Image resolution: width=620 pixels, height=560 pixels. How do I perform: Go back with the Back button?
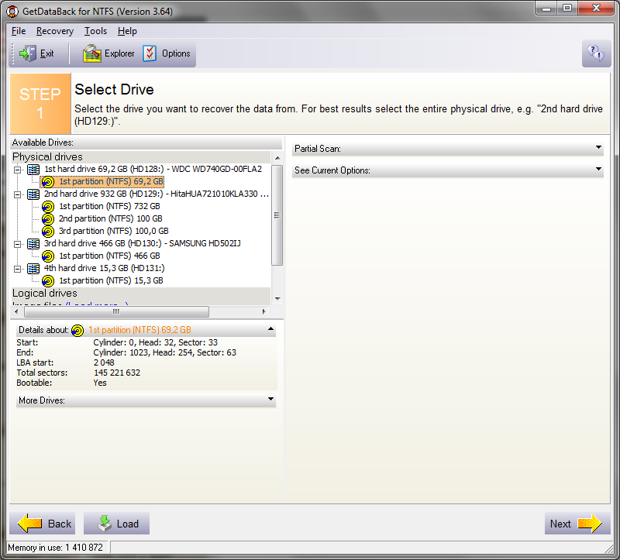click(43, 524)
